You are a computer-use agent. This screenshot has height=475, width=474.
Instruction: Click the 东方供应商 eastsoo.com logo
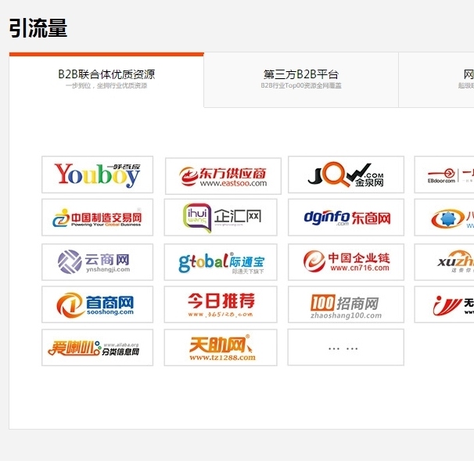tap(223, 176)
